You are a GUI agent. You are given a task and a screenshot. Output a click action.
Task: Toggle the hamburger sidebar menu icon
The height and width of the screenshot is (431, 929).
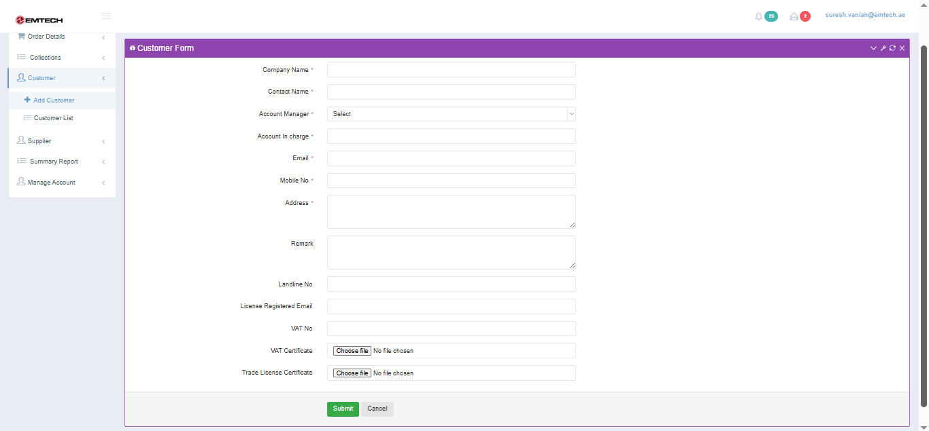[106, 16]
